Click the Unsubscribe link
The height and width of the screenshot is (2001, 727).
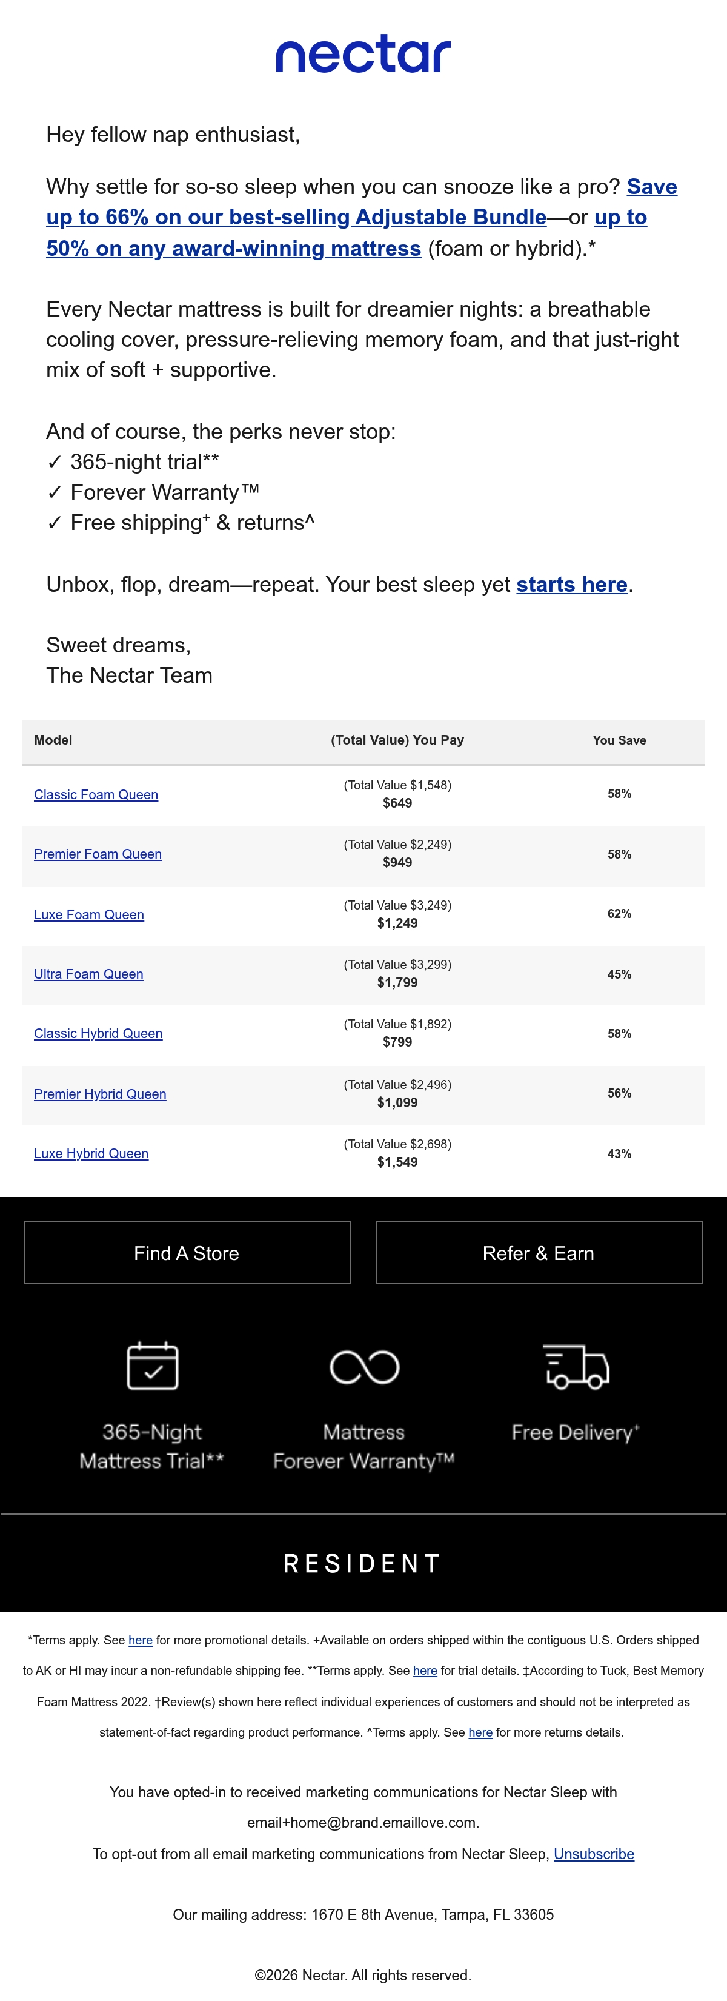tap(594, 1854)
